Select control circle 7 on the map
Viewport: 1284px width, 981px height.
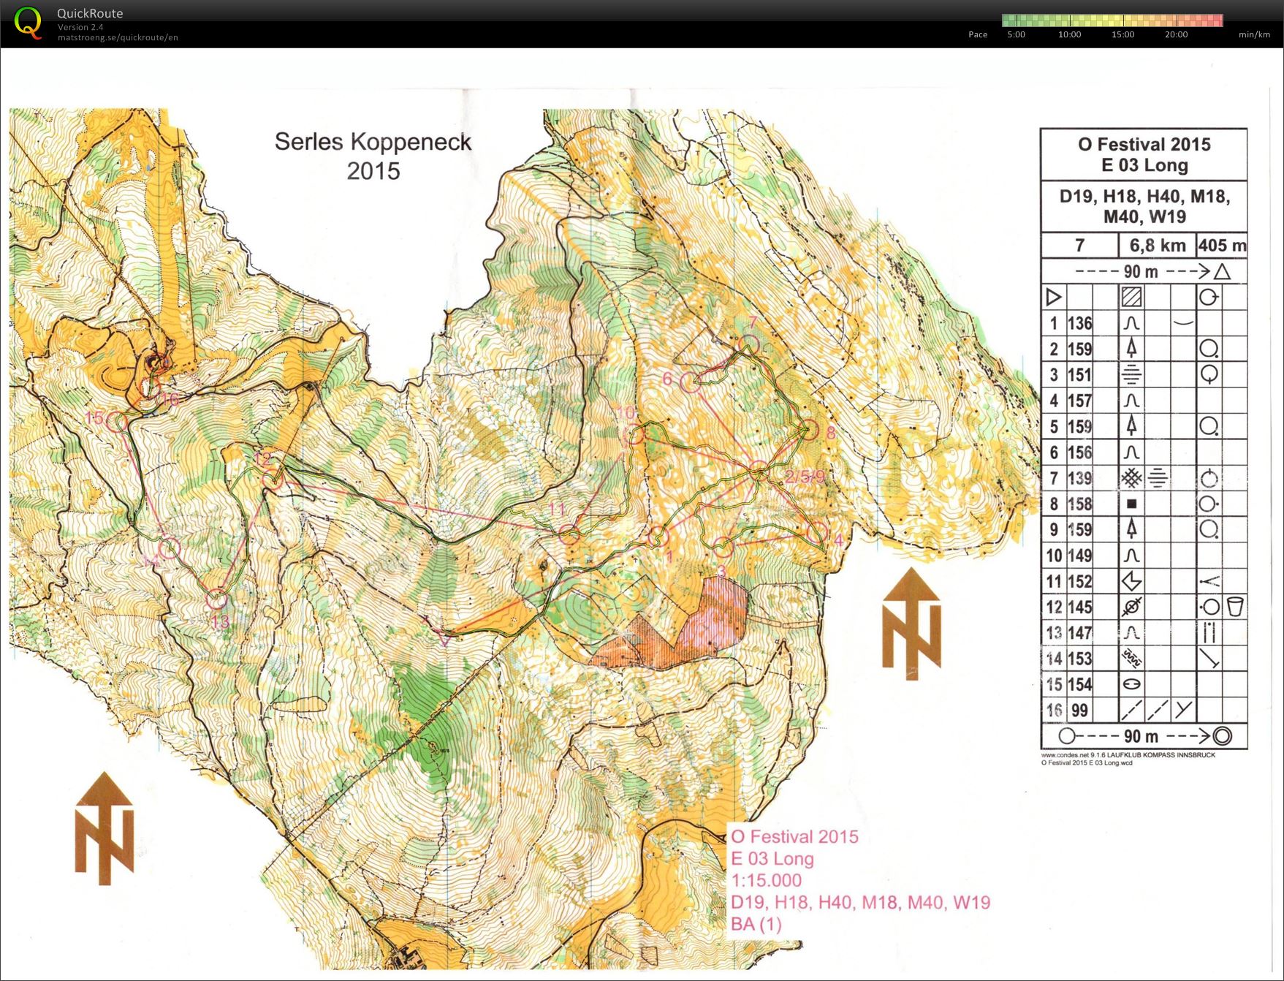pyautogui.click(x=749, y=344)
